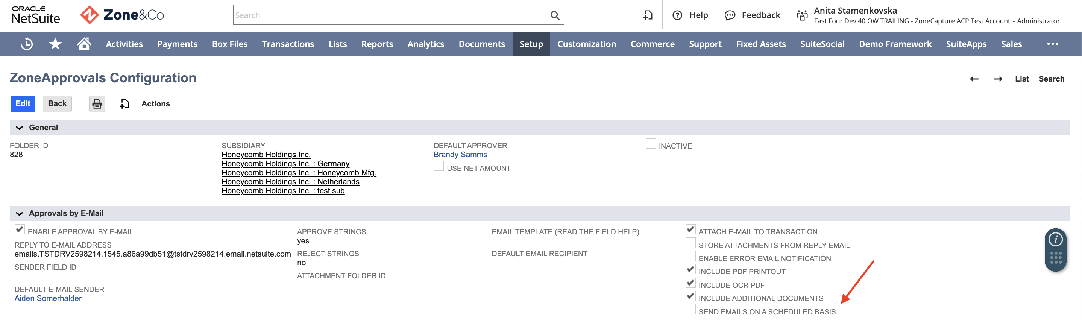Open the Support menu
This screenshot has height=322, width=1082.
click(705, 44)
